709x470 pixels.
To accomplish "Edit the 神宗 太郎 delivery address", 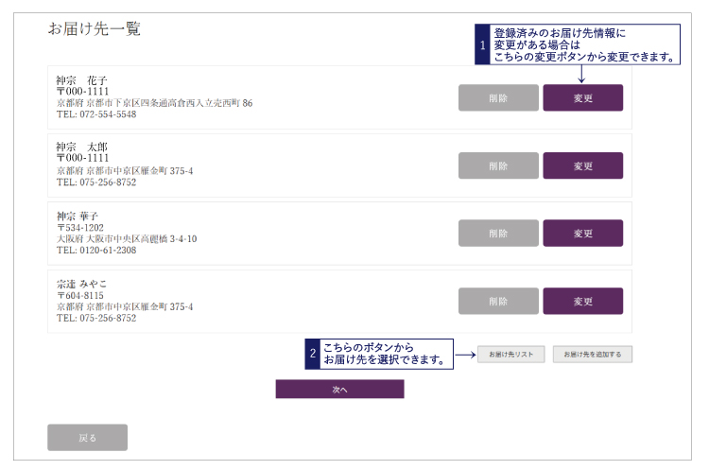I will [582, 165].
